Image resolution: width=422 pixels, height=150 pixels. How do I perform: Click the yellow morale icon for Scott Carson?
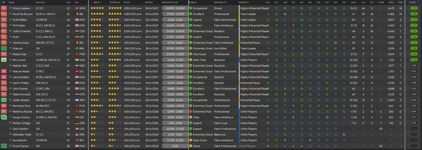pos(191,146)
